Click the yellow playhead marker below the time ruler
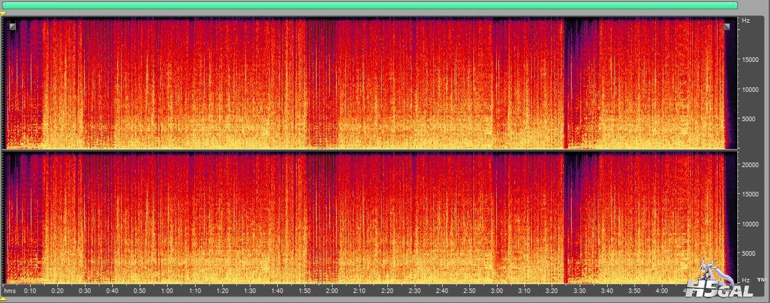This screenshot has width=770, height=303. (3, 298)
